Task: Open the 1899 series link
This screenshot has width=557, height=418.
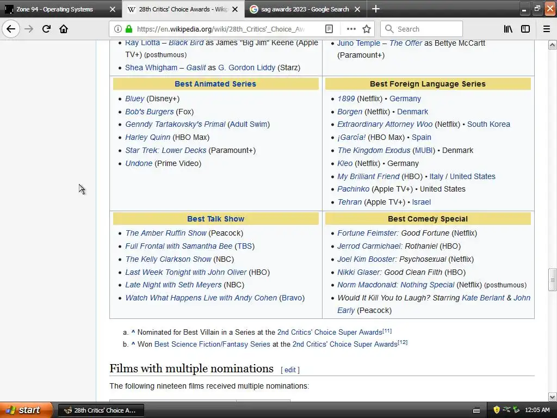Action: (x=346, y=99)
